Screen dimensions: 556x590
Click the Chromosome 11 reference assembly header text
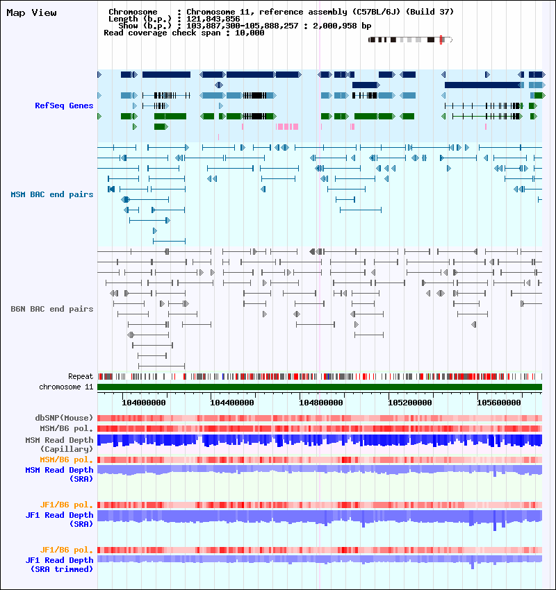[x=320, y=12]
